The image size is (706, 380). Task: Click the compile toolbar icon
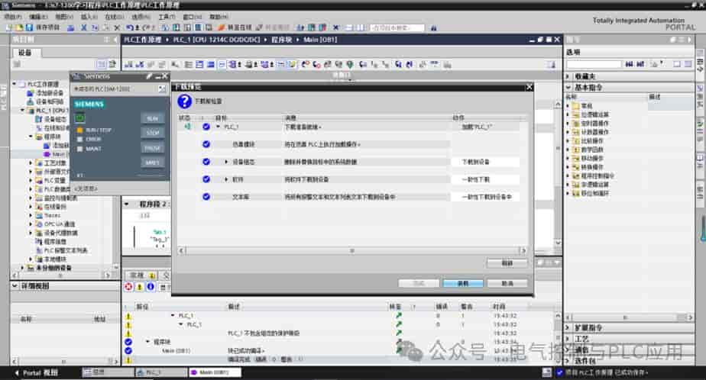(x=165, y=28)
